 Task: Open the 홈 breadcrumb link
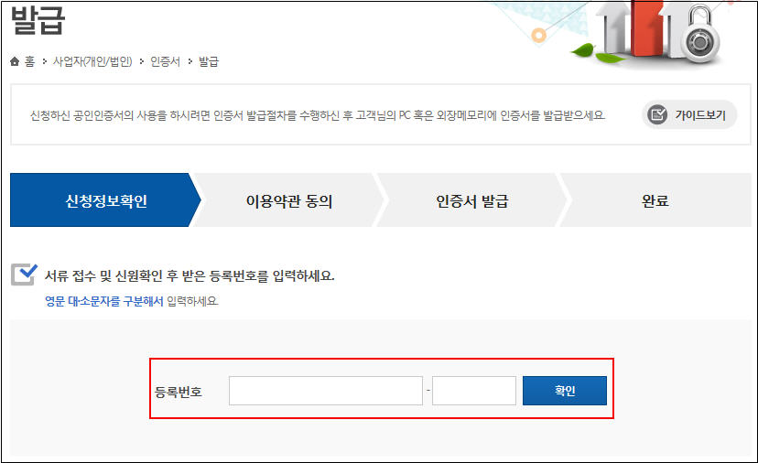pos(30,61)
